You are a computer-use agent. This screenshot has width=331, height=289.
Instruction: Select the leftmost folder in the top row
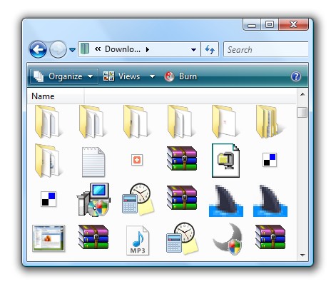pyautogui.click(x=49, y=121)
